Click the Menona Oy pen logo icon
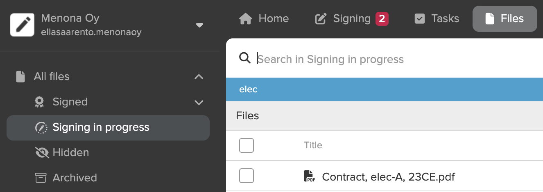This screenshot has height=192, width=543. [22, 25]
